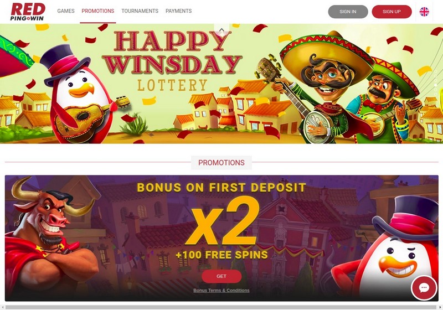
Task: Select the last banner carousel dot
Action: click(435, 94)
